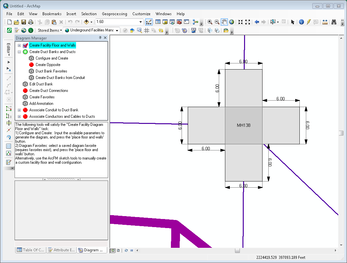Expand Create Facility Floor and Walls node
The width and height of the screenshot is (347, 263).
19,45
